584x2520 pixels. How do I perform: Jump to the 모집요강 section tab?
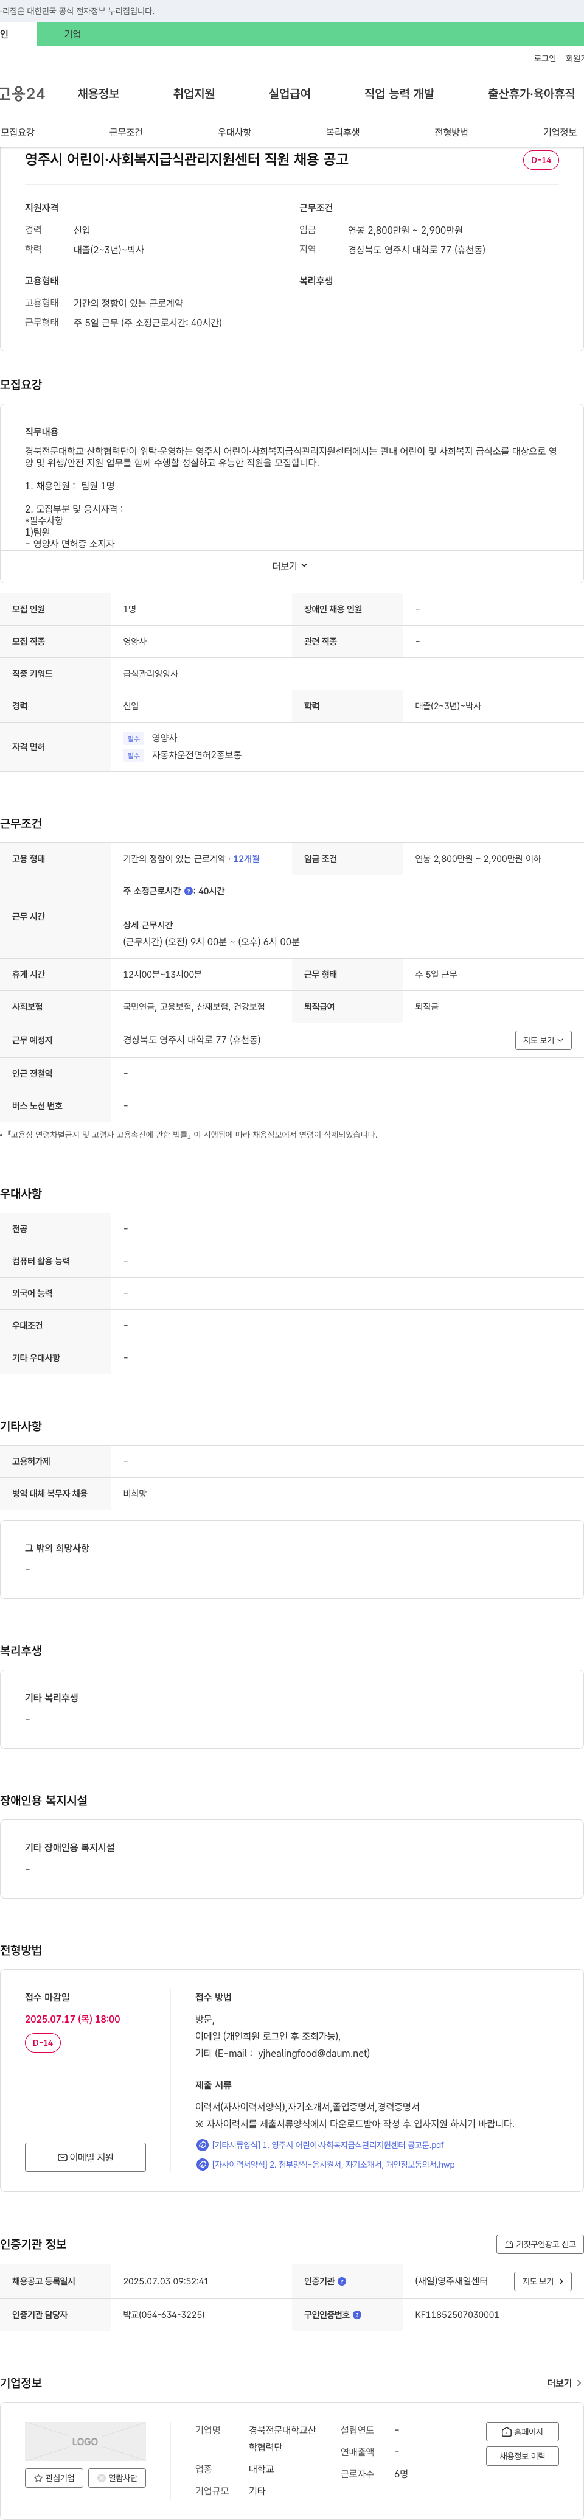(18, 132)
